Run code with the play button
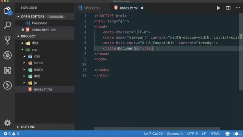The height and width of the screenshot is (137, 243). (219, 8)
